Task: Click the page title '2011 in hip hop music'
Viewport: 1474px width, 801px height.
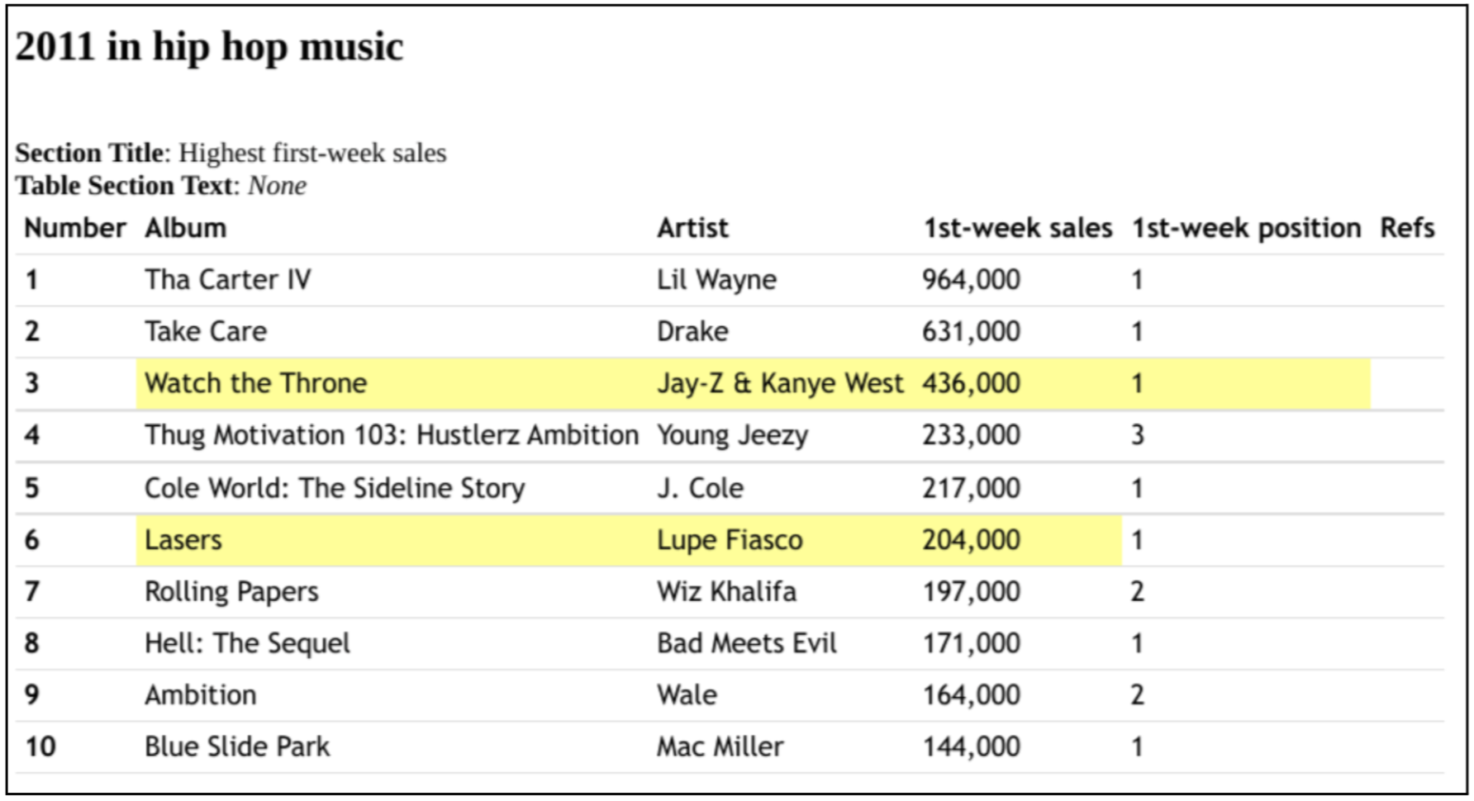Action: 209,47
